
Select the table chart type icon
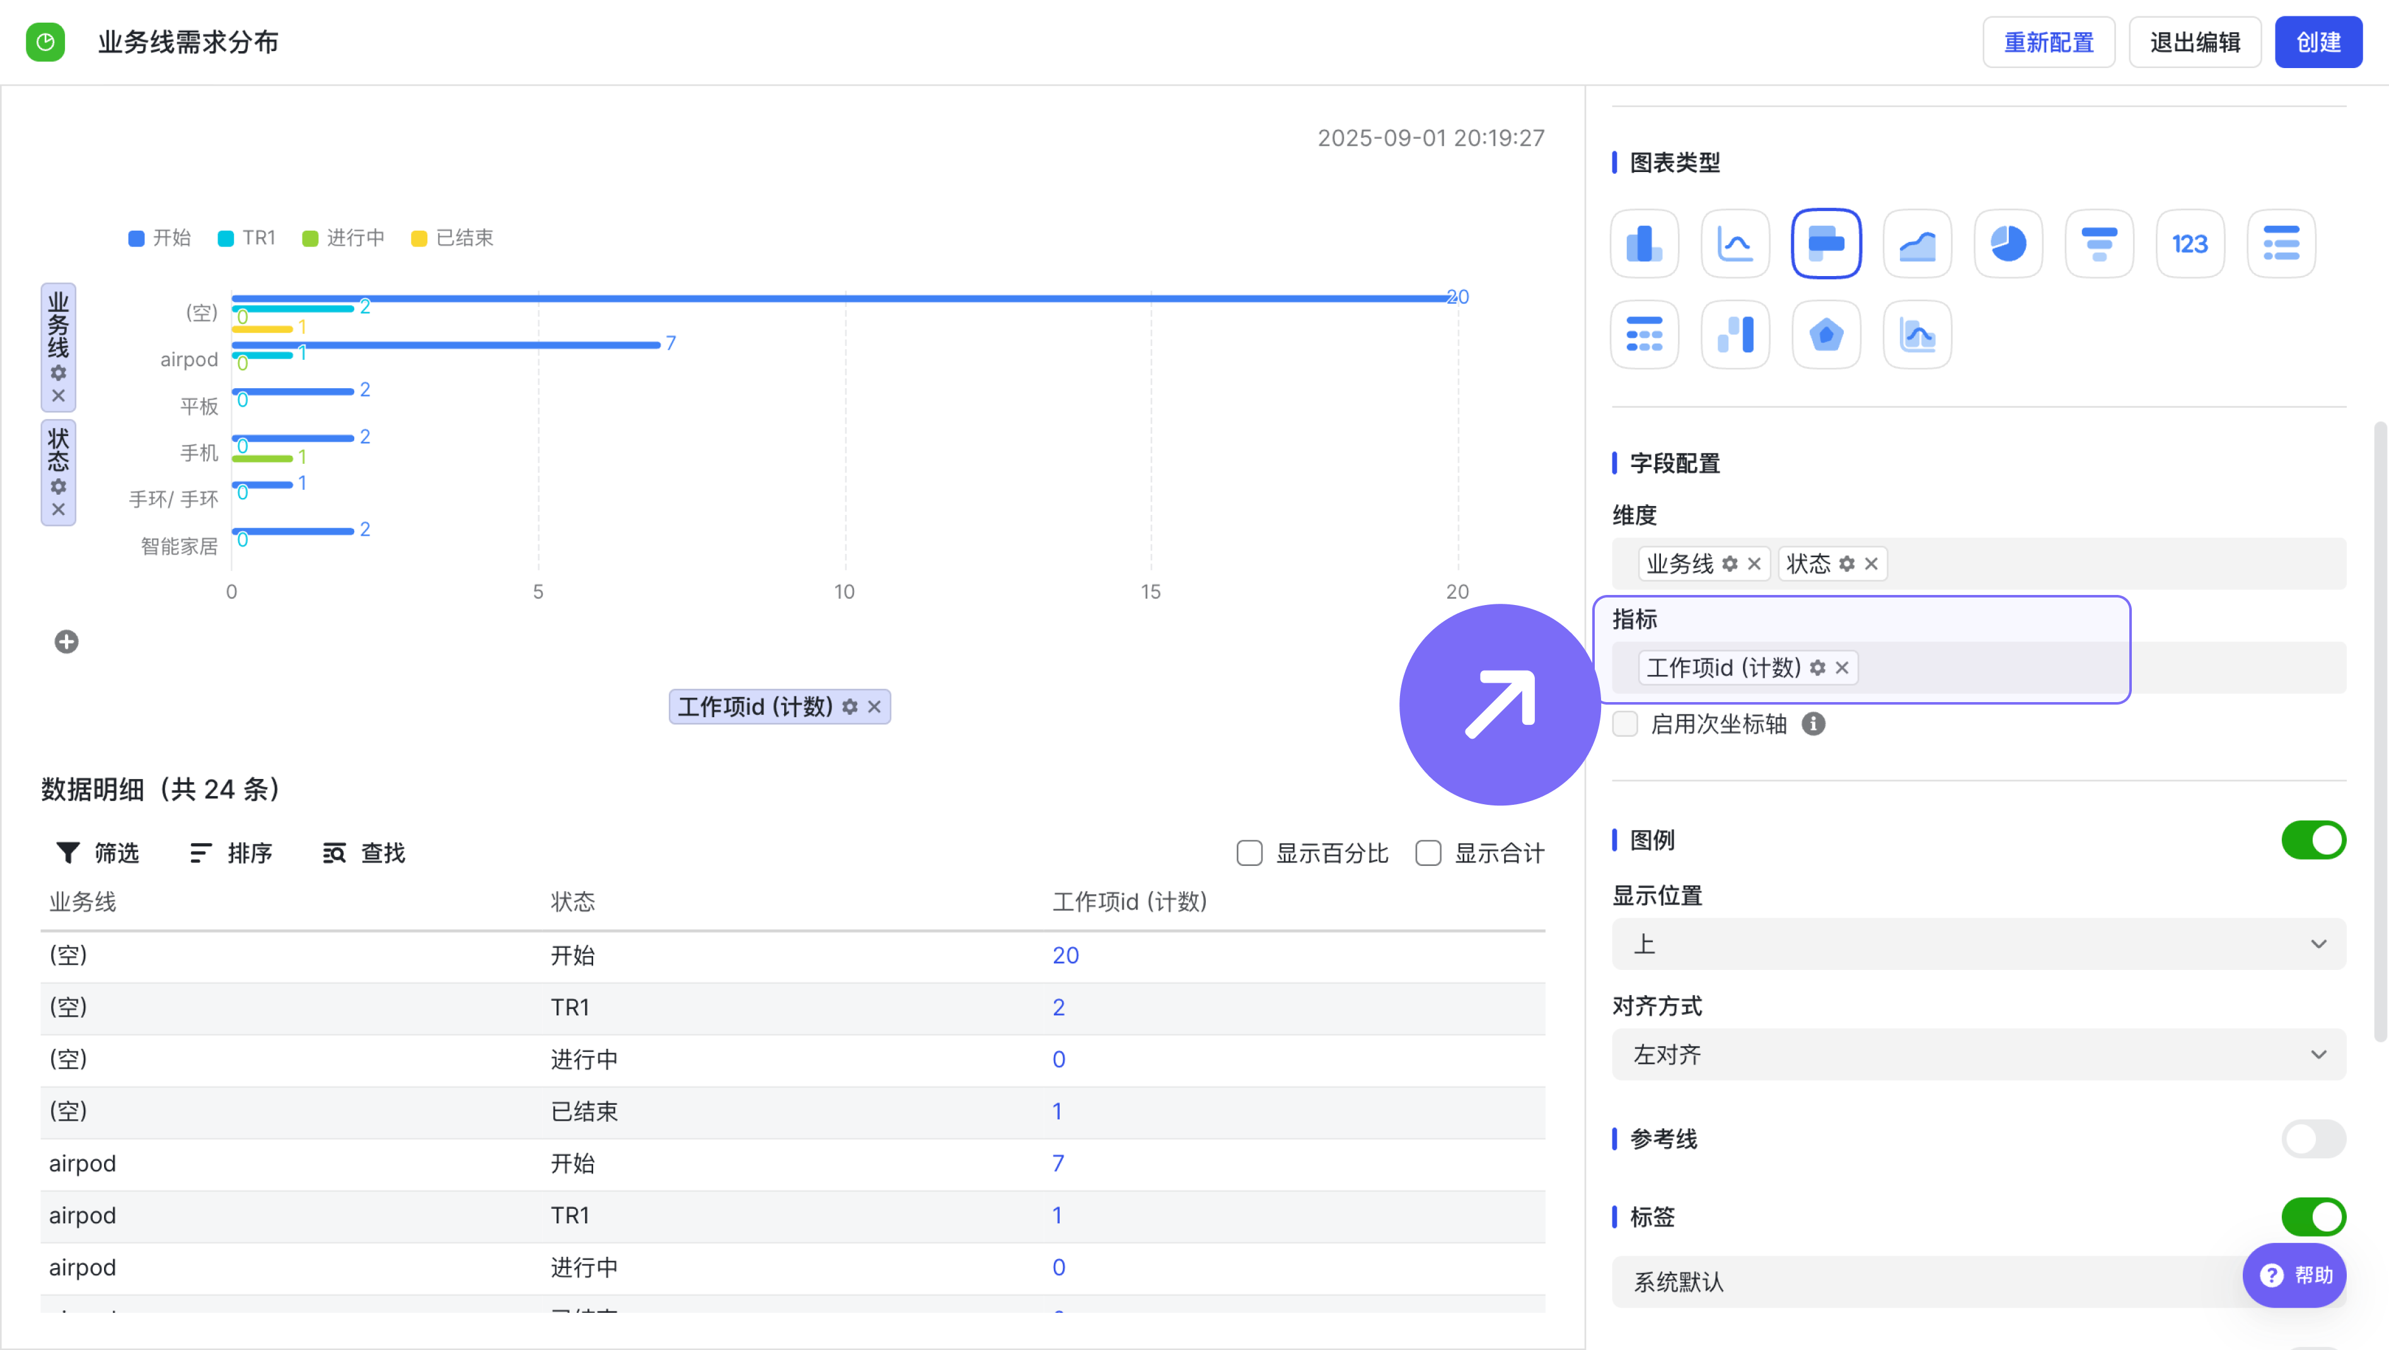[1645, 335]
